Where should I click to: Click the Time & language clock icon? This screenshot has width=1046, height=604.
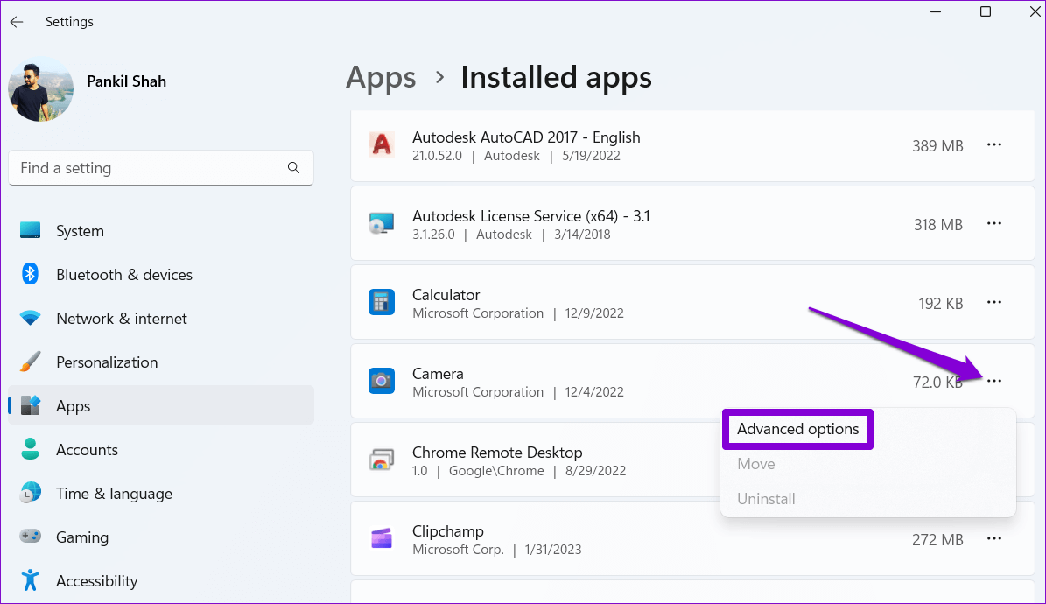30,493
